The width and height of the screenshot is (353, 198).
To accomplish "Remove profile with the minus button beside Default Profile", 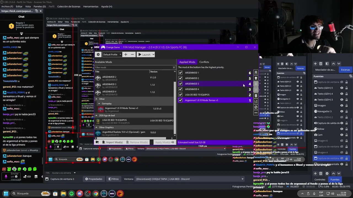I will click(x=132, y=54).
